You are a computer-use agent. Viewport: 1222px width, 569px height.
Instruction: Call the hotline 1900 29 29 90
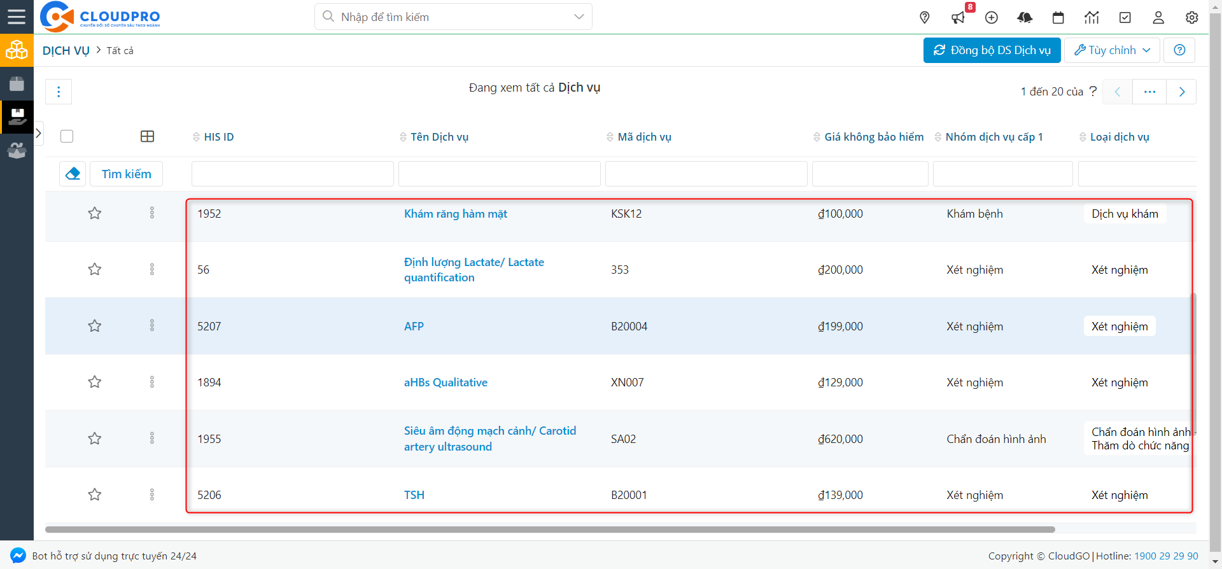1166,556
